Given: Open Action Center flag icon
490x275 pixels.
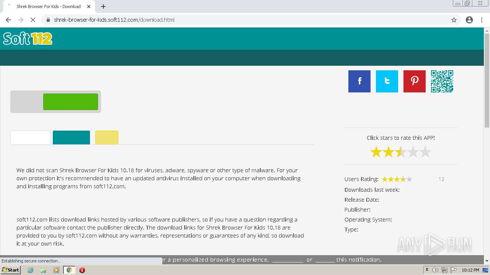Looking at the screenshot, I should [x=454, y=270].
